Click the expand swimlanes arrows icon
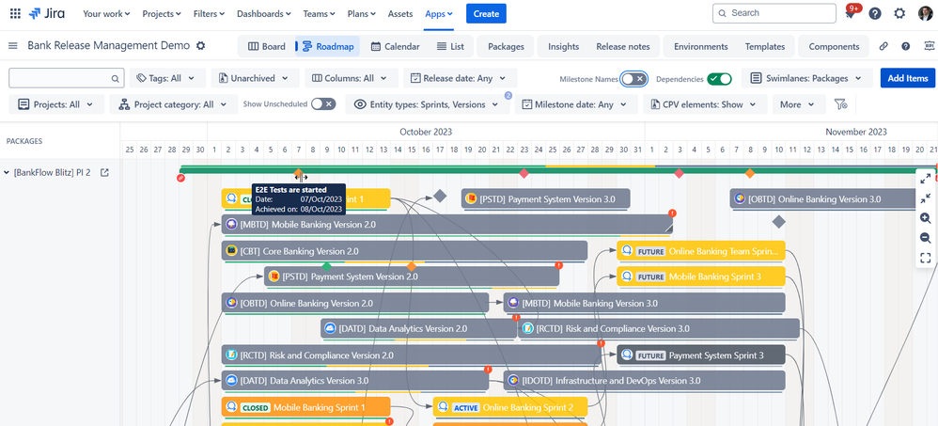938x426 pixels. point(926,179)
